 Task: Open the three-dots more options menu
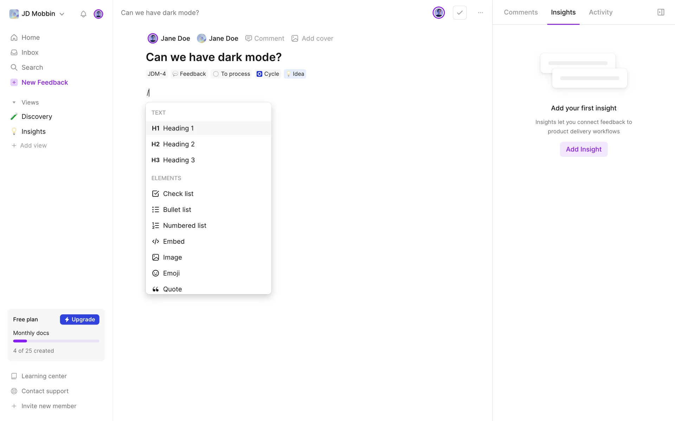click(480, 13)
